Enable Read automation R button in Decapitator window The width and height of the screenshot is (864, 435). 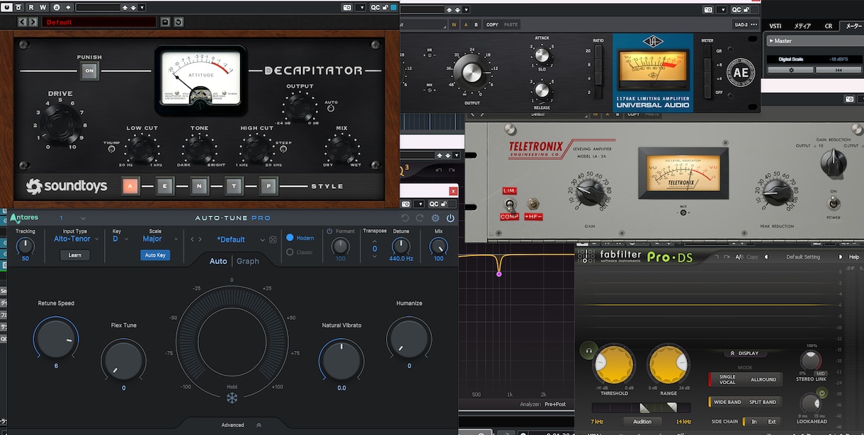[x=30, y=7]
